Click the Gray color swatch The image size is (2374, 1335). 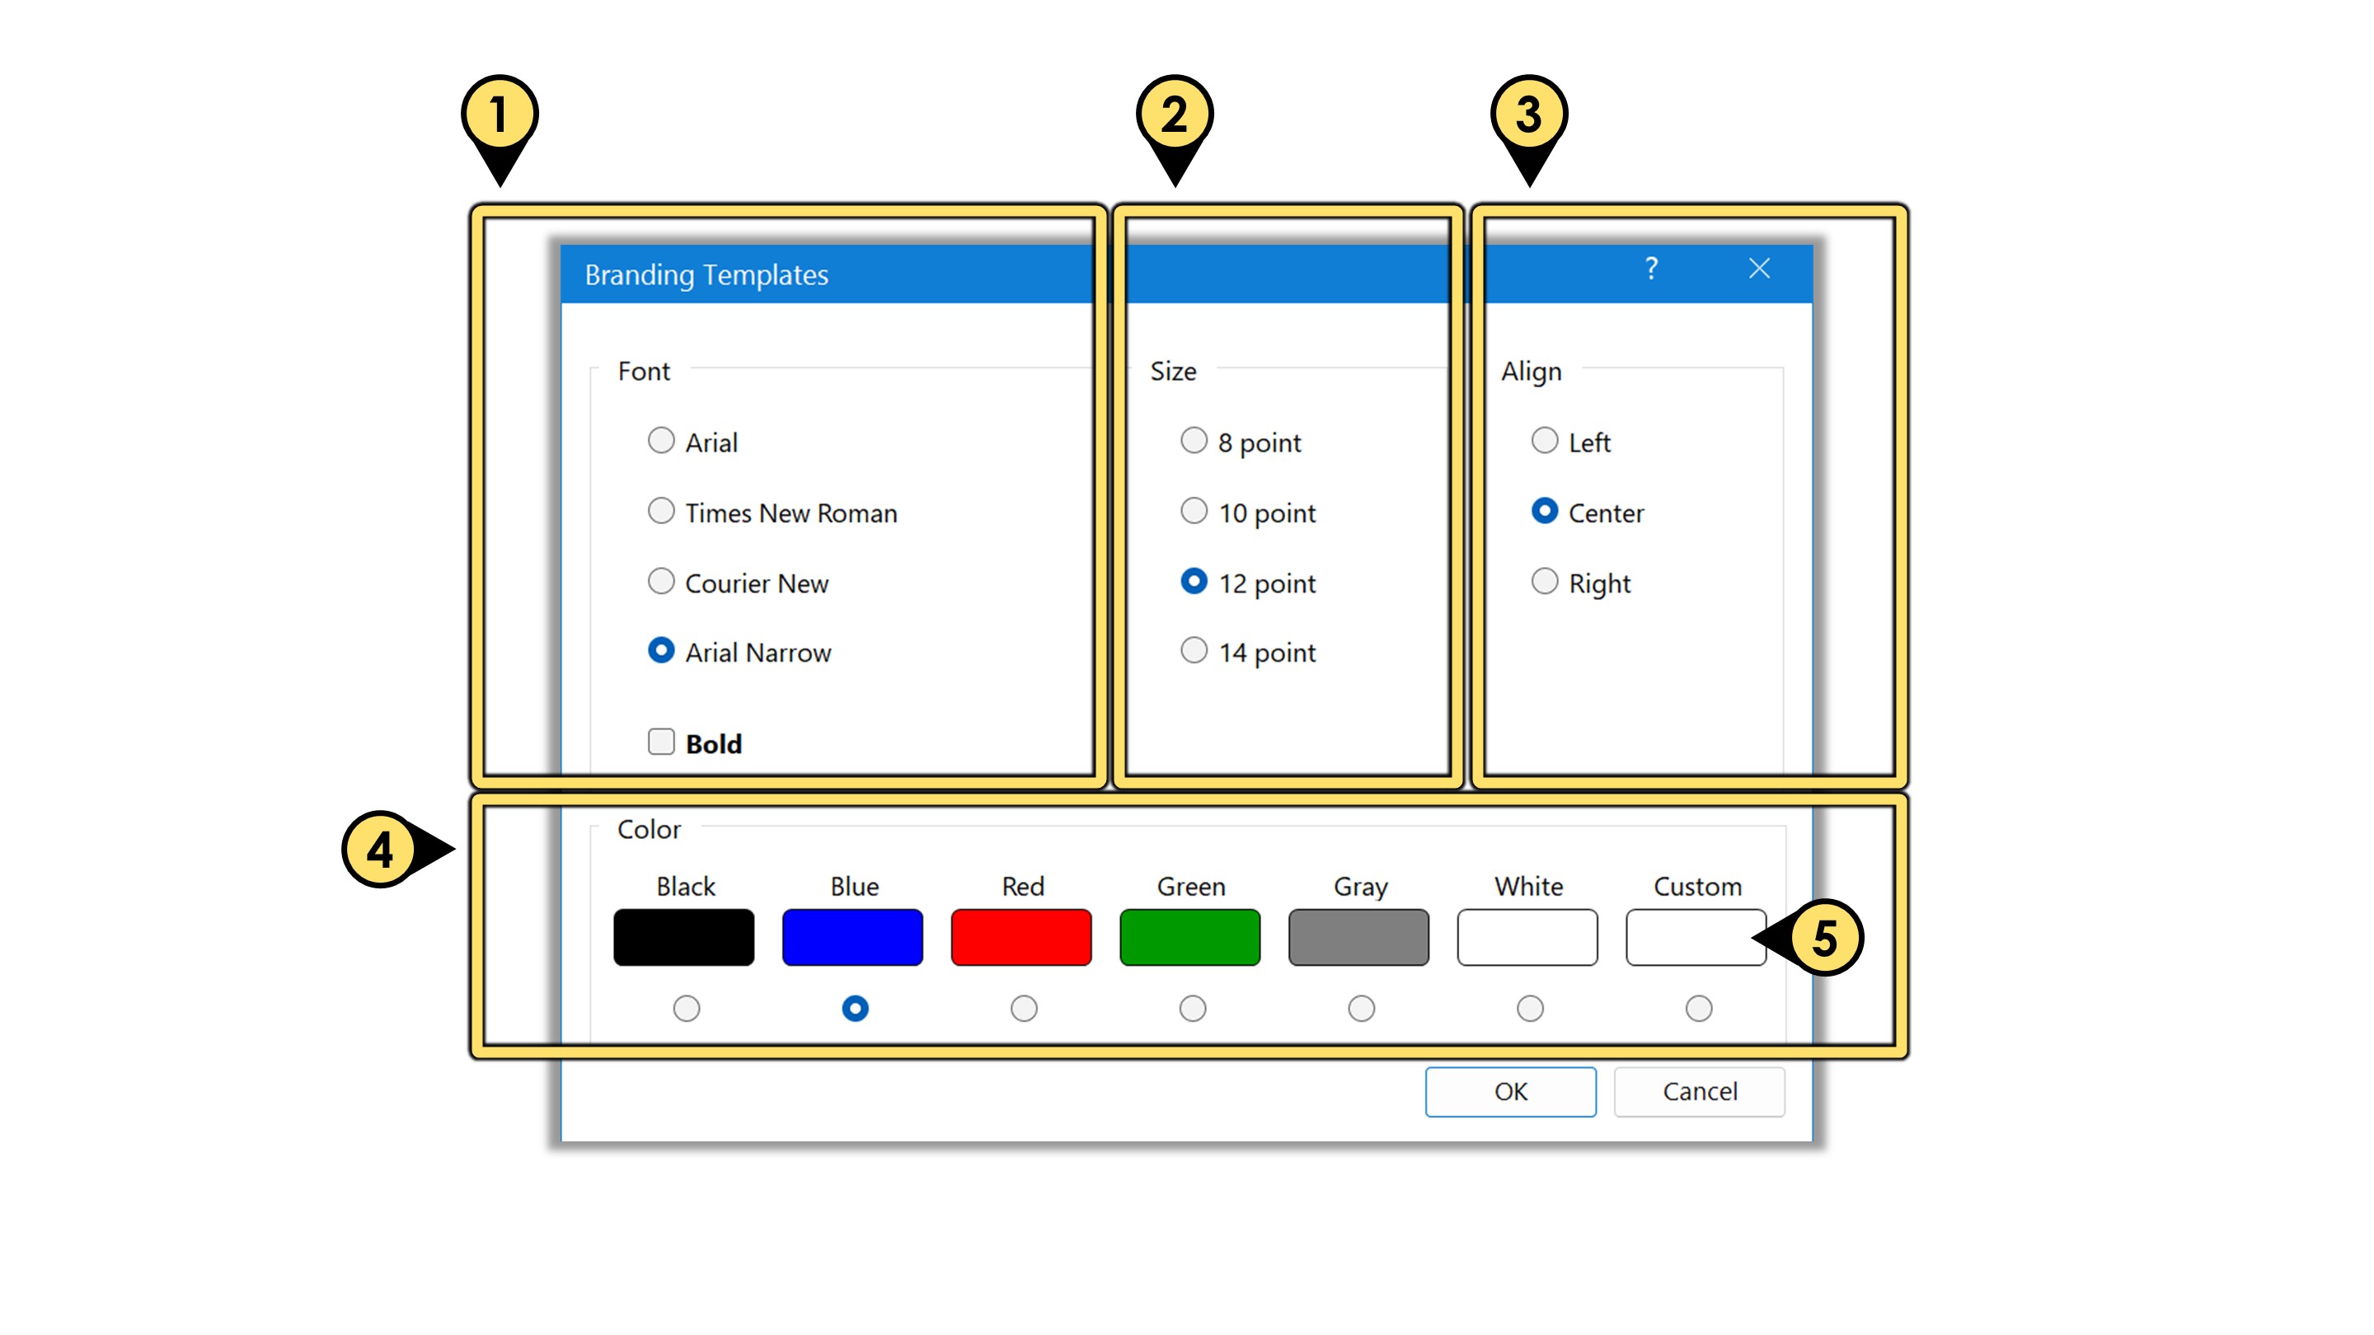[x=1358, y=937]
